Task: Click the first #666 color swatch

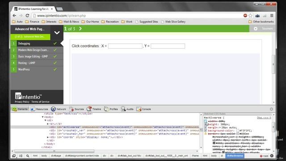Action: coord(214,143)
